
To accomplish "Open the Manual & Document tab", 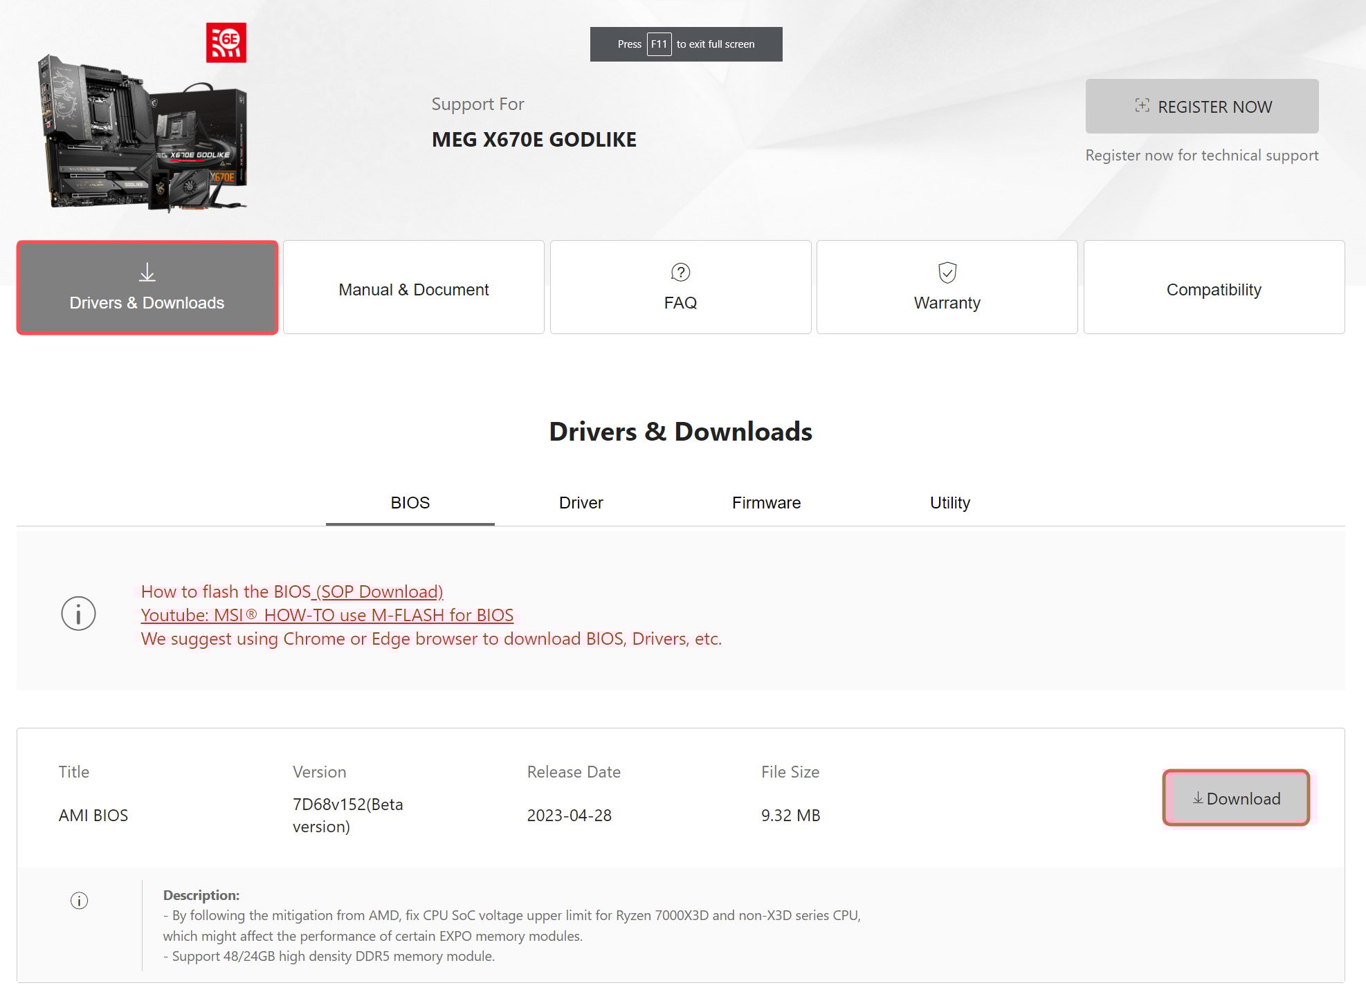I will (414, 288).
